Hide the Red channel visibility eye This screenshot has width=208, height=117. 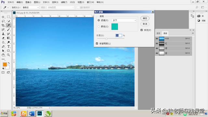click(x=157, y=43)
